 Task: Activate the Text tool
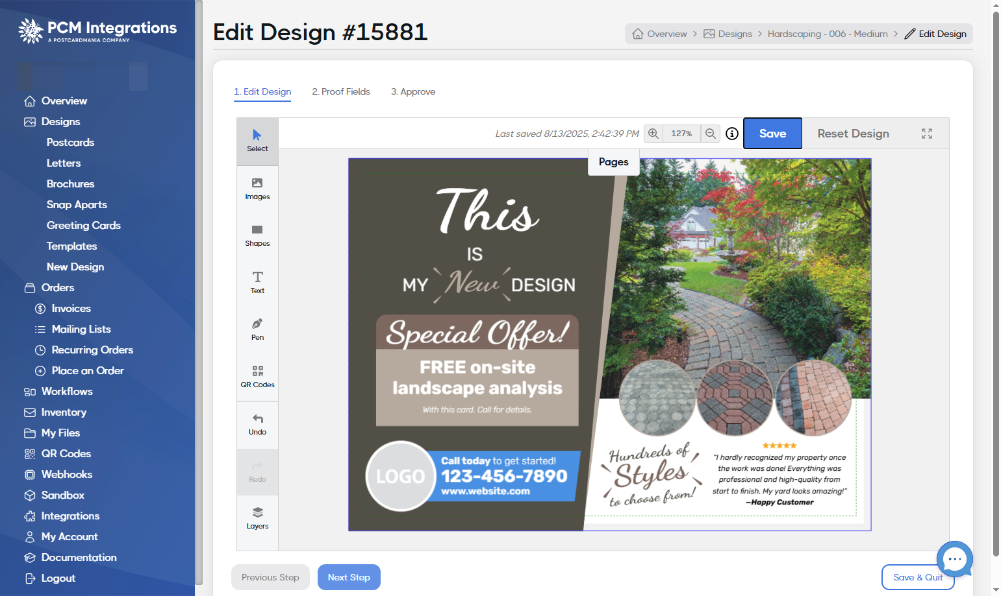coord(257,283)
